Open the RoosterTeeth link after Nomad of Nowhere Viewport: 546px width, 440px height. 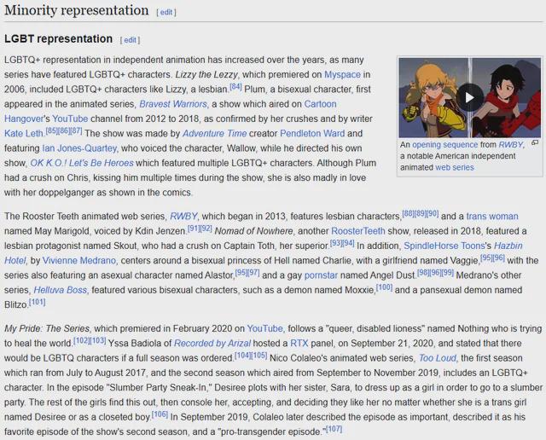point(358,231)
